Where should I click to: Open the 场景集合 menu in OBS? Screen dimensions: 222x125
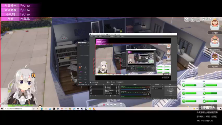113,36
